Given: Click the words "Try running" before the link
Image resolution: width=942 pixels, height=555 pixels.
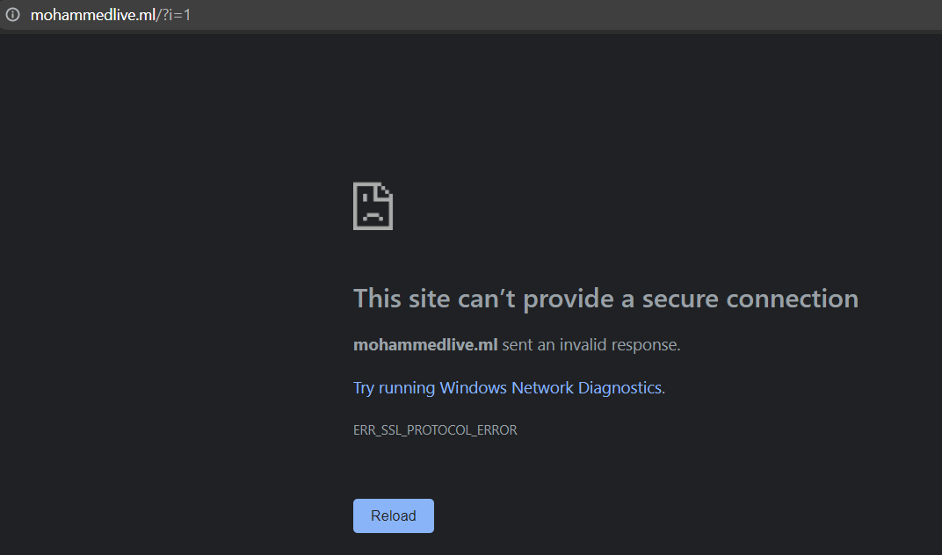Looking at the screenshot, I should click(394, 388).
